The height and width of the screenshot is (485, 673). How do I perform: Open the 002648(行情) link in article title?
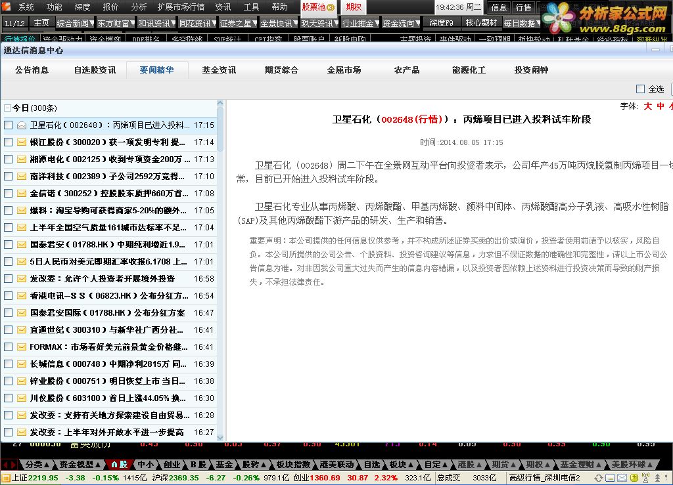coord(411,119)
